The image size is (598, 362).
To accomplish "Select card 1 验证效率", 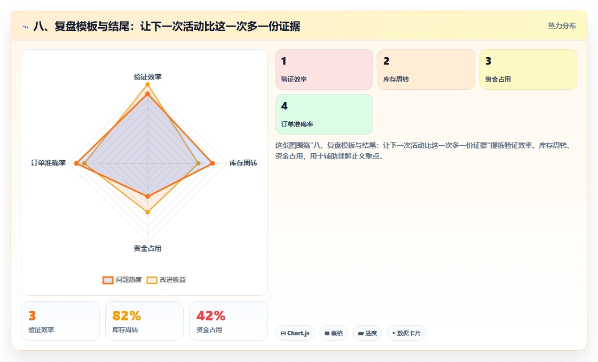I will coord(324,69).
